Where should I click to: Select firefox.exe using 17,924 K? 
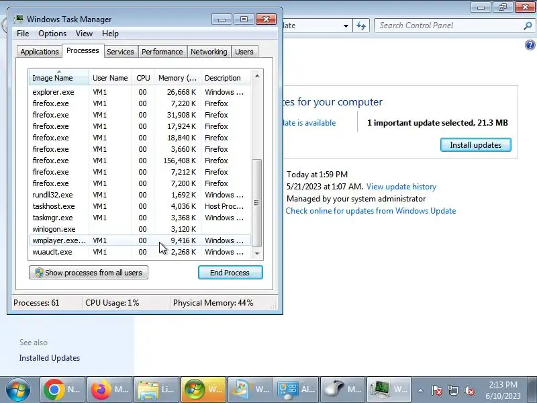click(140, 126)
